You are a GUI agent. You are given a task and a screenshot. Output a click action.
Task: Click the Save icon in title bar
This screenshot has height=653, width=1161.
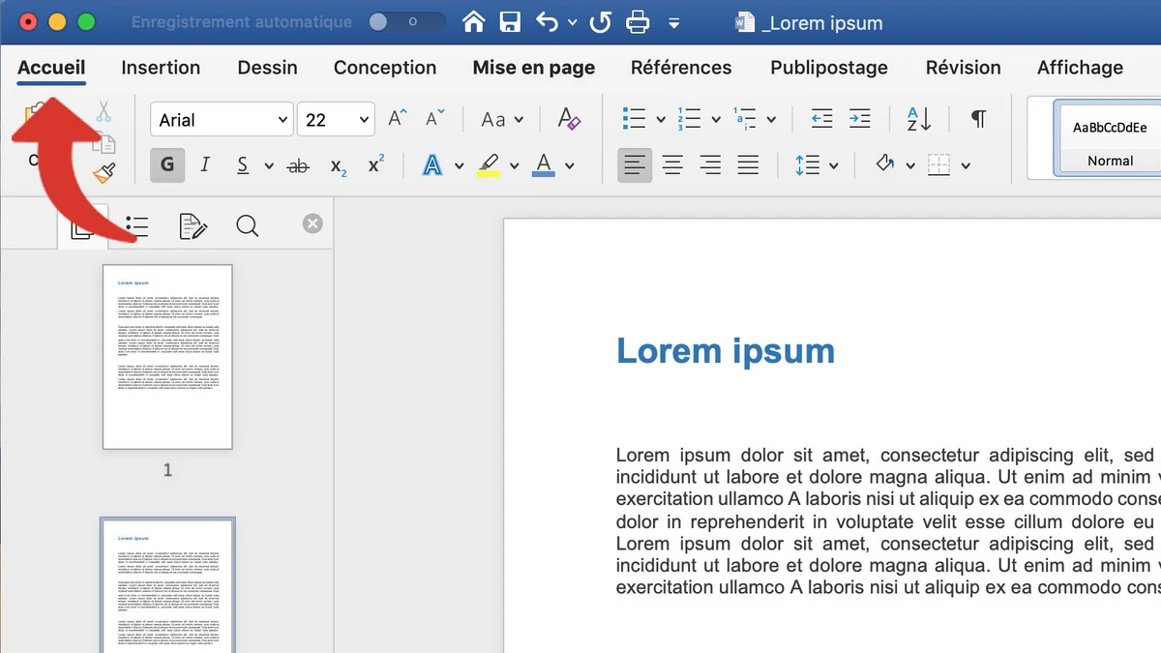click(x=510, y=22)
